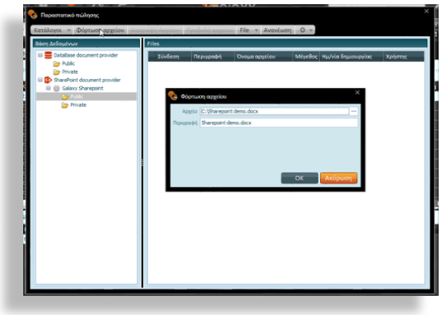Select DataBase document provider tree label
The image size is (442, 315).
86,55
